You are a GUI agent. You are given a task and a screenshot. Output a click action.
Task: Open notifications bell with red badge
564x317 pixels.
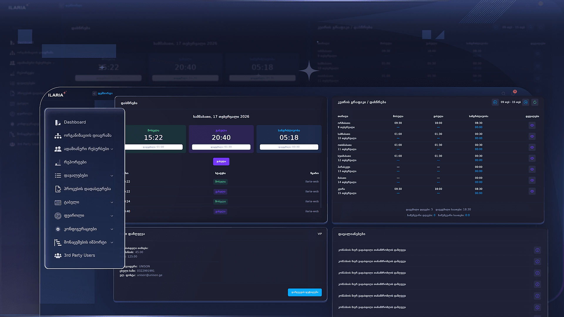pos(513,93)
